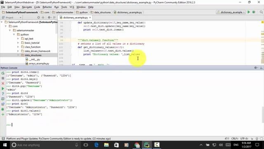Click the yellow inspection indicator atop editor stripe

point(262,22)
